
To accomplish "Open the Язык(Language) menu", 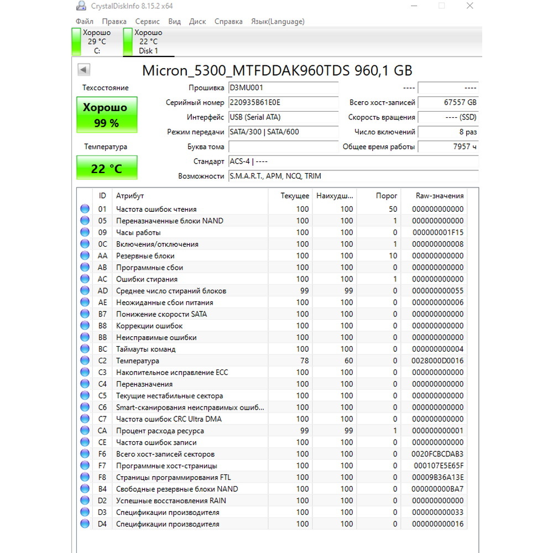I will pyautogui.click(x=278, y=22).
